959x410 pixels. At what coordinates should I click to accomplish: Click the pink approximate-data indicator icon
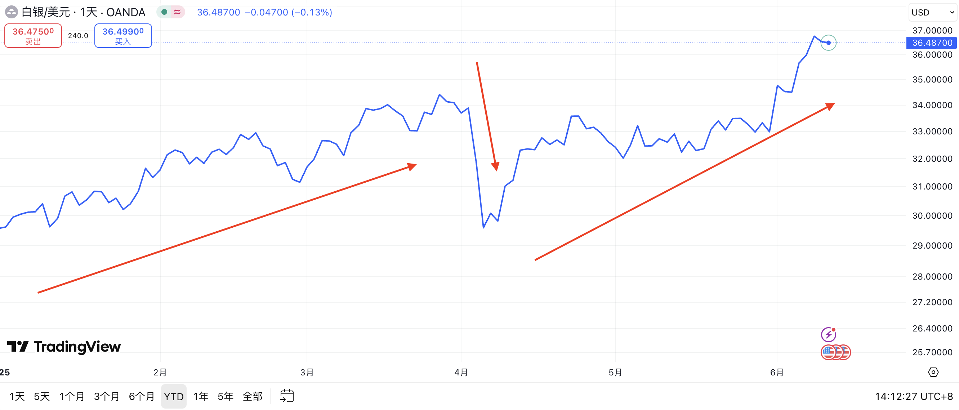click(177, 12)
